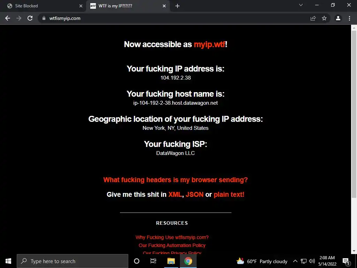Restore down the Chrome window
The image size is (357, 268).
pyautogui.click(x=333, y=5)
